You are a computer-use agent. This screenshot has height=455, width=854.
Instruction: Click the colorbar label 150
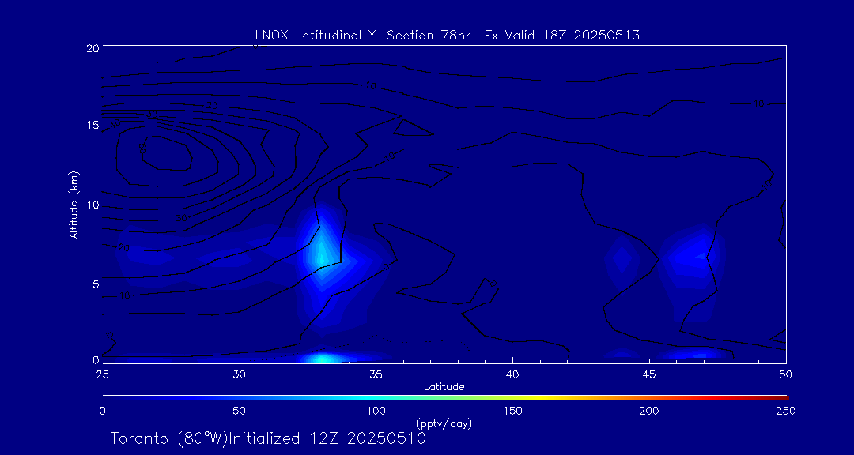[512, 411]
